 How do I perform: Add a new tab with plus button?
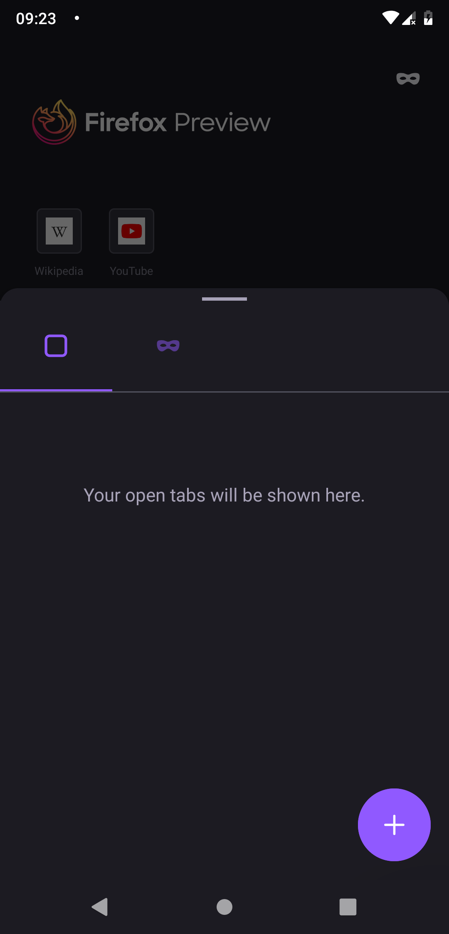[x=394, y=825]
